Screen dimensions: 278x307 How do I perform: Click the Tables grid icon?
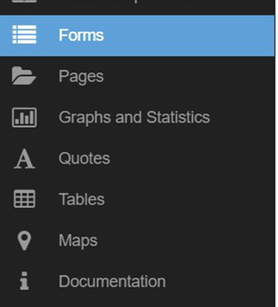point(24,199)
